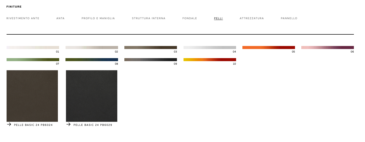
Task: Click arrow icon beside Pelle Basic 24 PB6024
Action: (9, 124)
